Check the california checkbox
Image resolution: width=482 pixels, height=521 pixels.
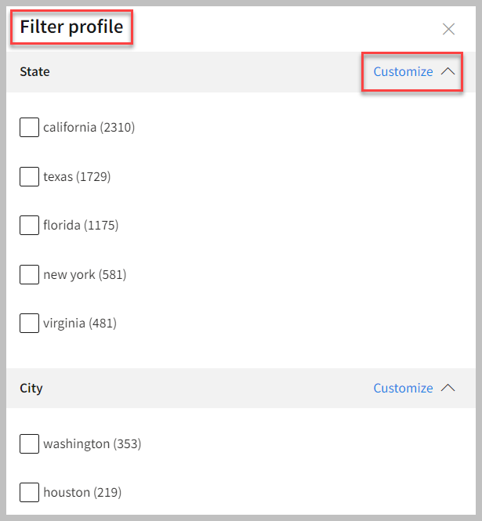coord(29,127)
